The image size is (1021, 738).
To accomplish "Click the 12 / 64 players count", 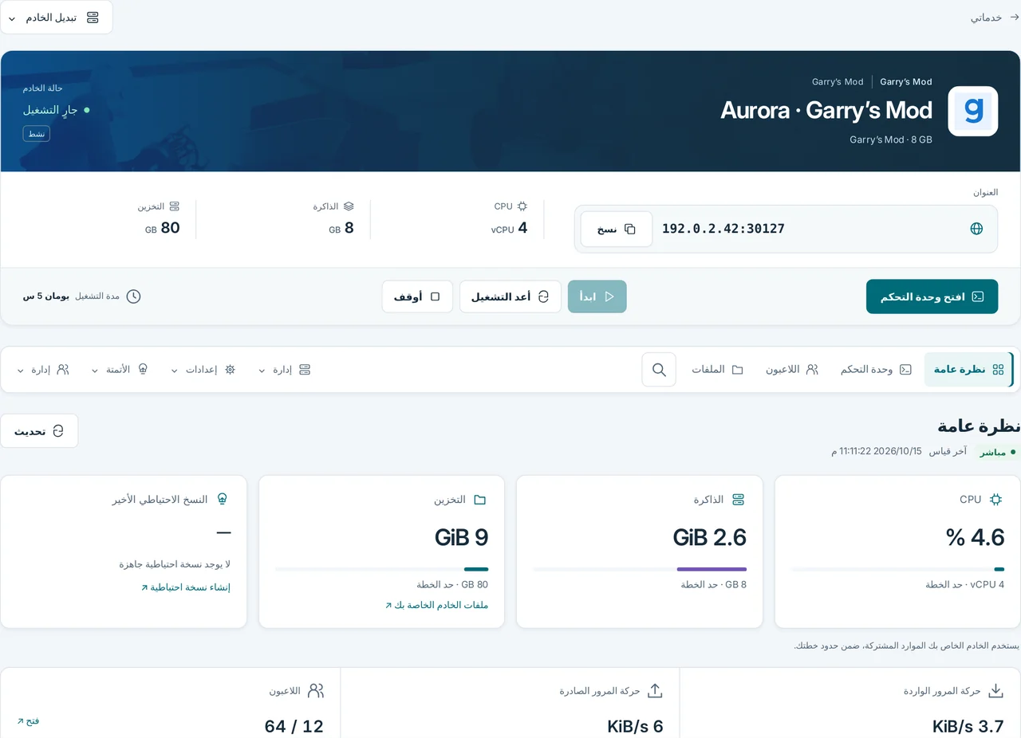I will tap(294, 726).
